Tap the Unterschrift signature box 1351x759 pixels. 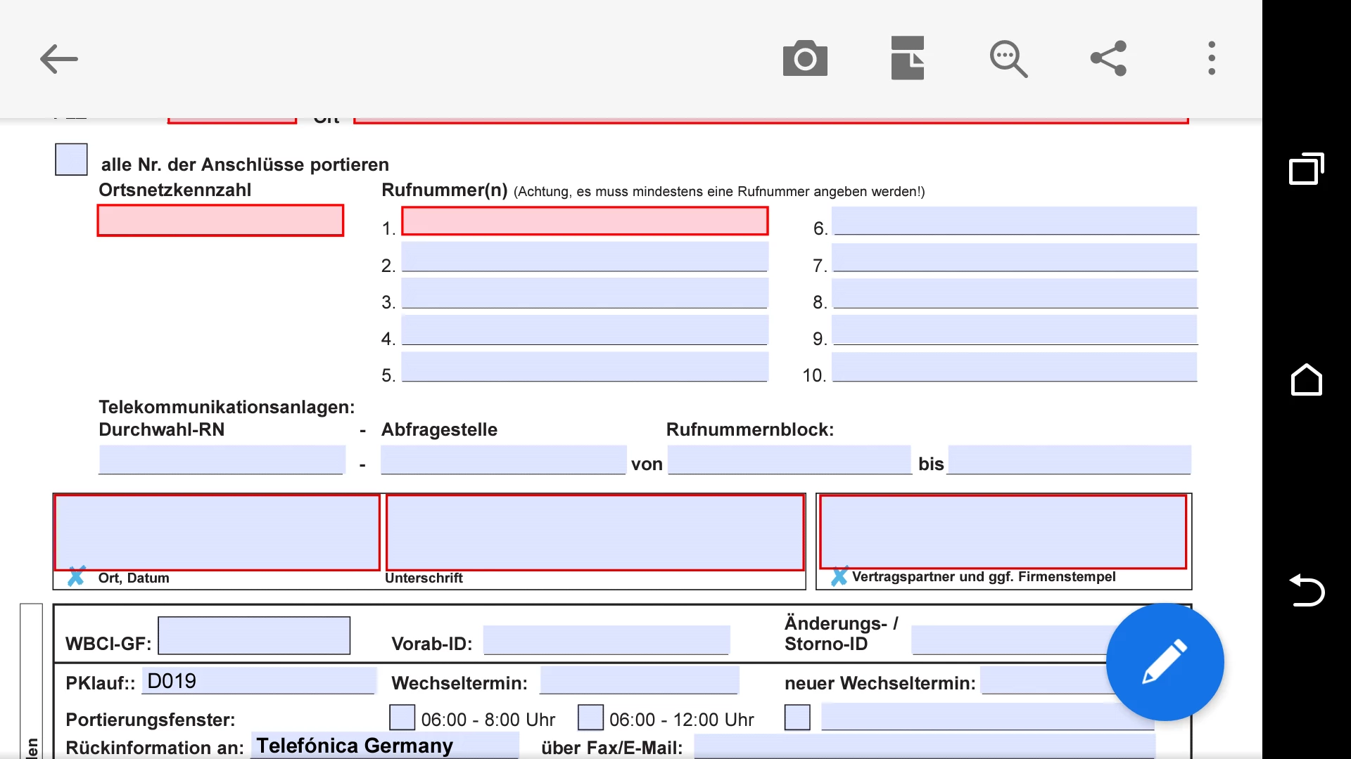[595, 532]
